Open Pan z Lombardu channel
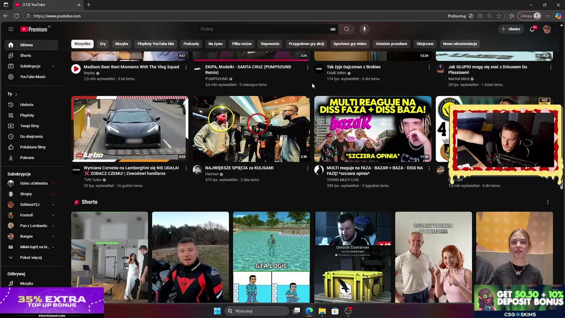 31,226
